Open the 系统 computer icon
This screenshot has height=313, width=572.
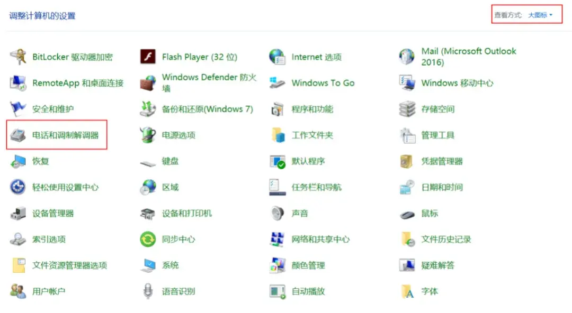148,265
